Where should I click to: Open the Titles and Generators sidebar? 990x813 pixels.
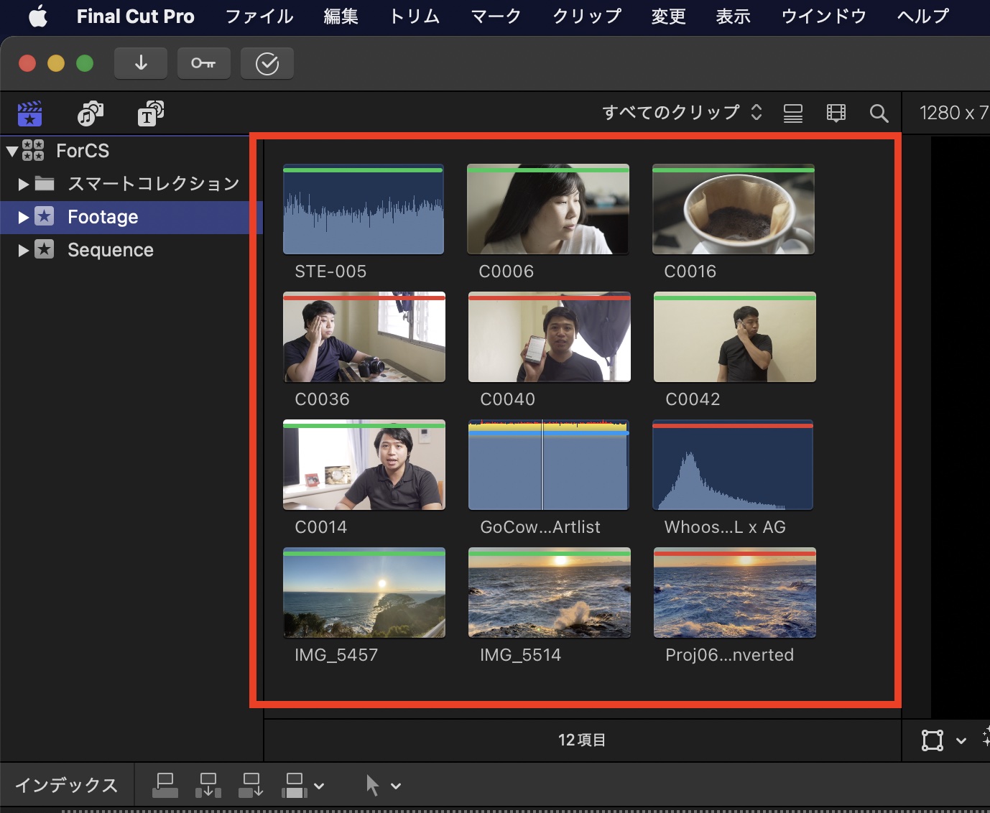(x=150, y=113)
